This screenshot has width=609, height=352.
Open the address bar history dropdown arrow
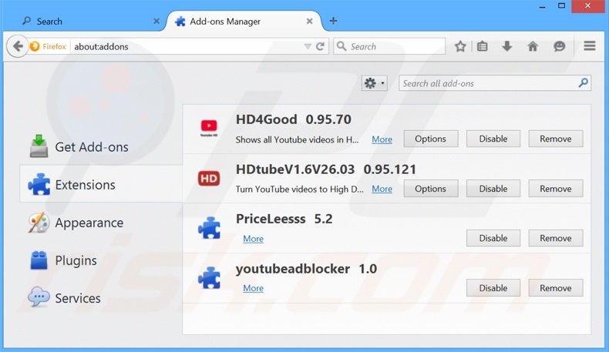tap(308, 46)
